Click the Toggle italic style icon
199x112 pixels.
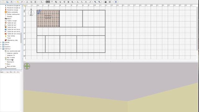[90, 2]
